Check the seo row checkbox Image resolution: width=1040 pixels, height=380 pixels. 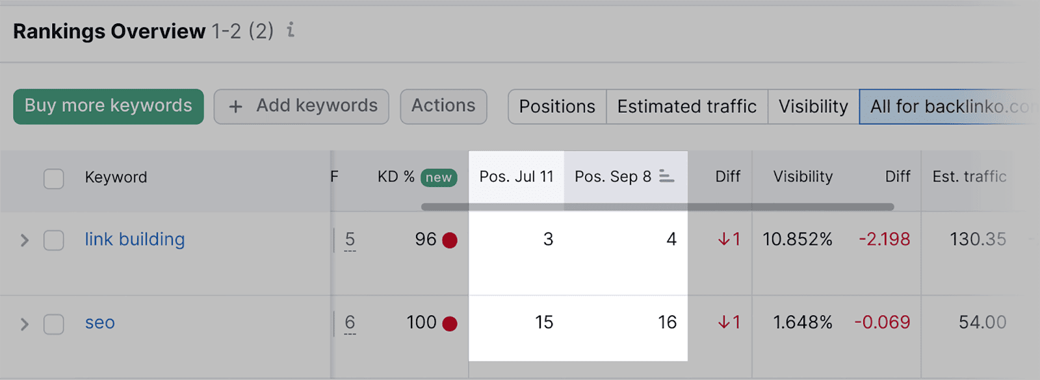point(54,323)
